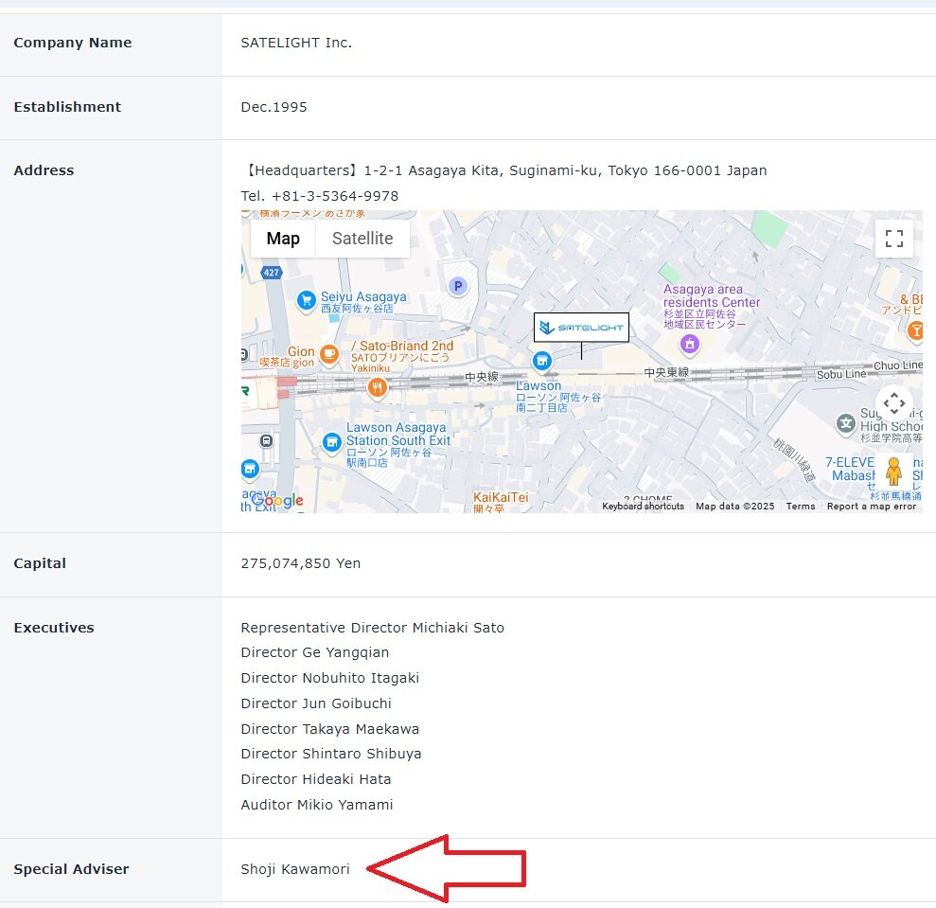Click the Suginami high school marker
The height and width of the screenshot is (908, 936).
846,423
